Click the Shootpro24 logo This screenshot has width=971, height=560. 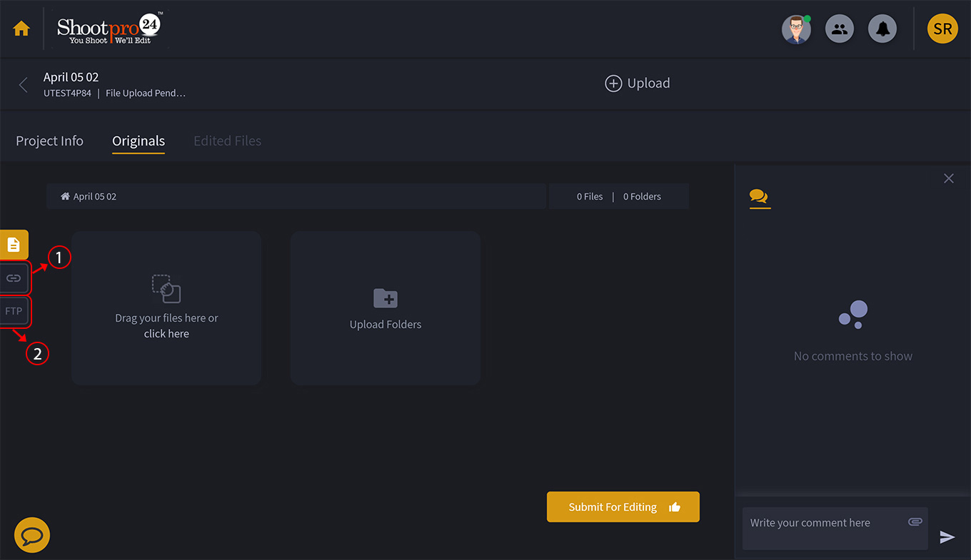(110, 29)
